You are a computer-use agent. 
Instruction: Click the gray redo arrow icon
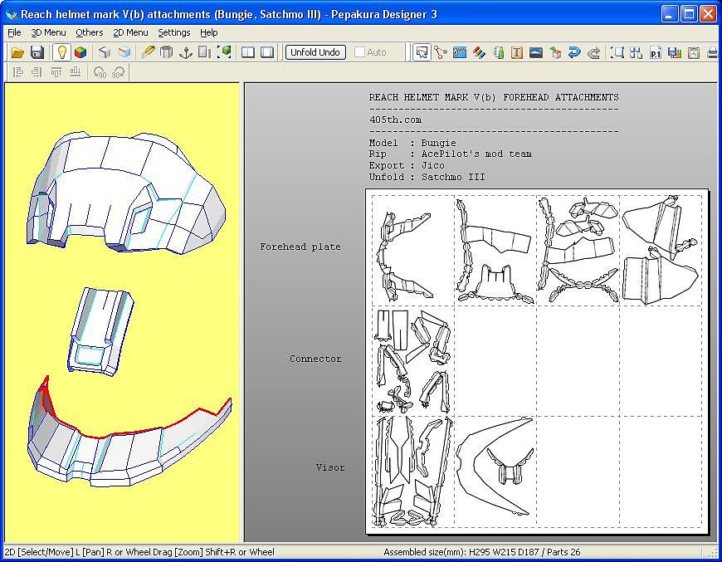point(594,52)
